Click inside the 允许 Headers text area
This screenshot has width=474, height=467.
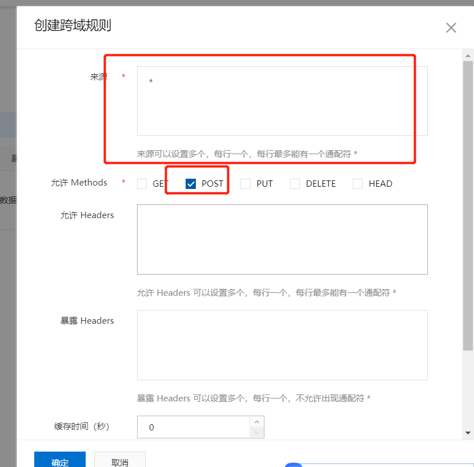(x=282, y=239)
